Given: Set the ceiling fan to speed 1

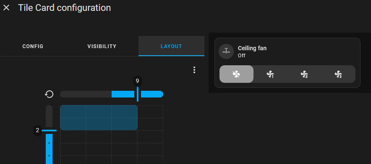Looking at the screenshot, I should 270,74.
